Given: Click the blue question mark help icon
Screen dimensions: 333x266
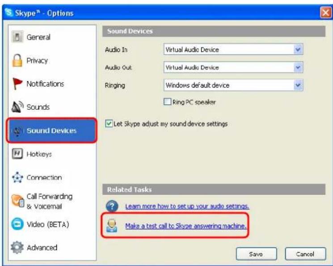Looking at the screenshot, I should (112, 206).
